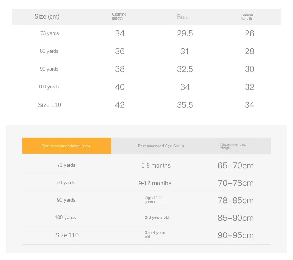Select the 73 yards row in top table

[146, 33]
